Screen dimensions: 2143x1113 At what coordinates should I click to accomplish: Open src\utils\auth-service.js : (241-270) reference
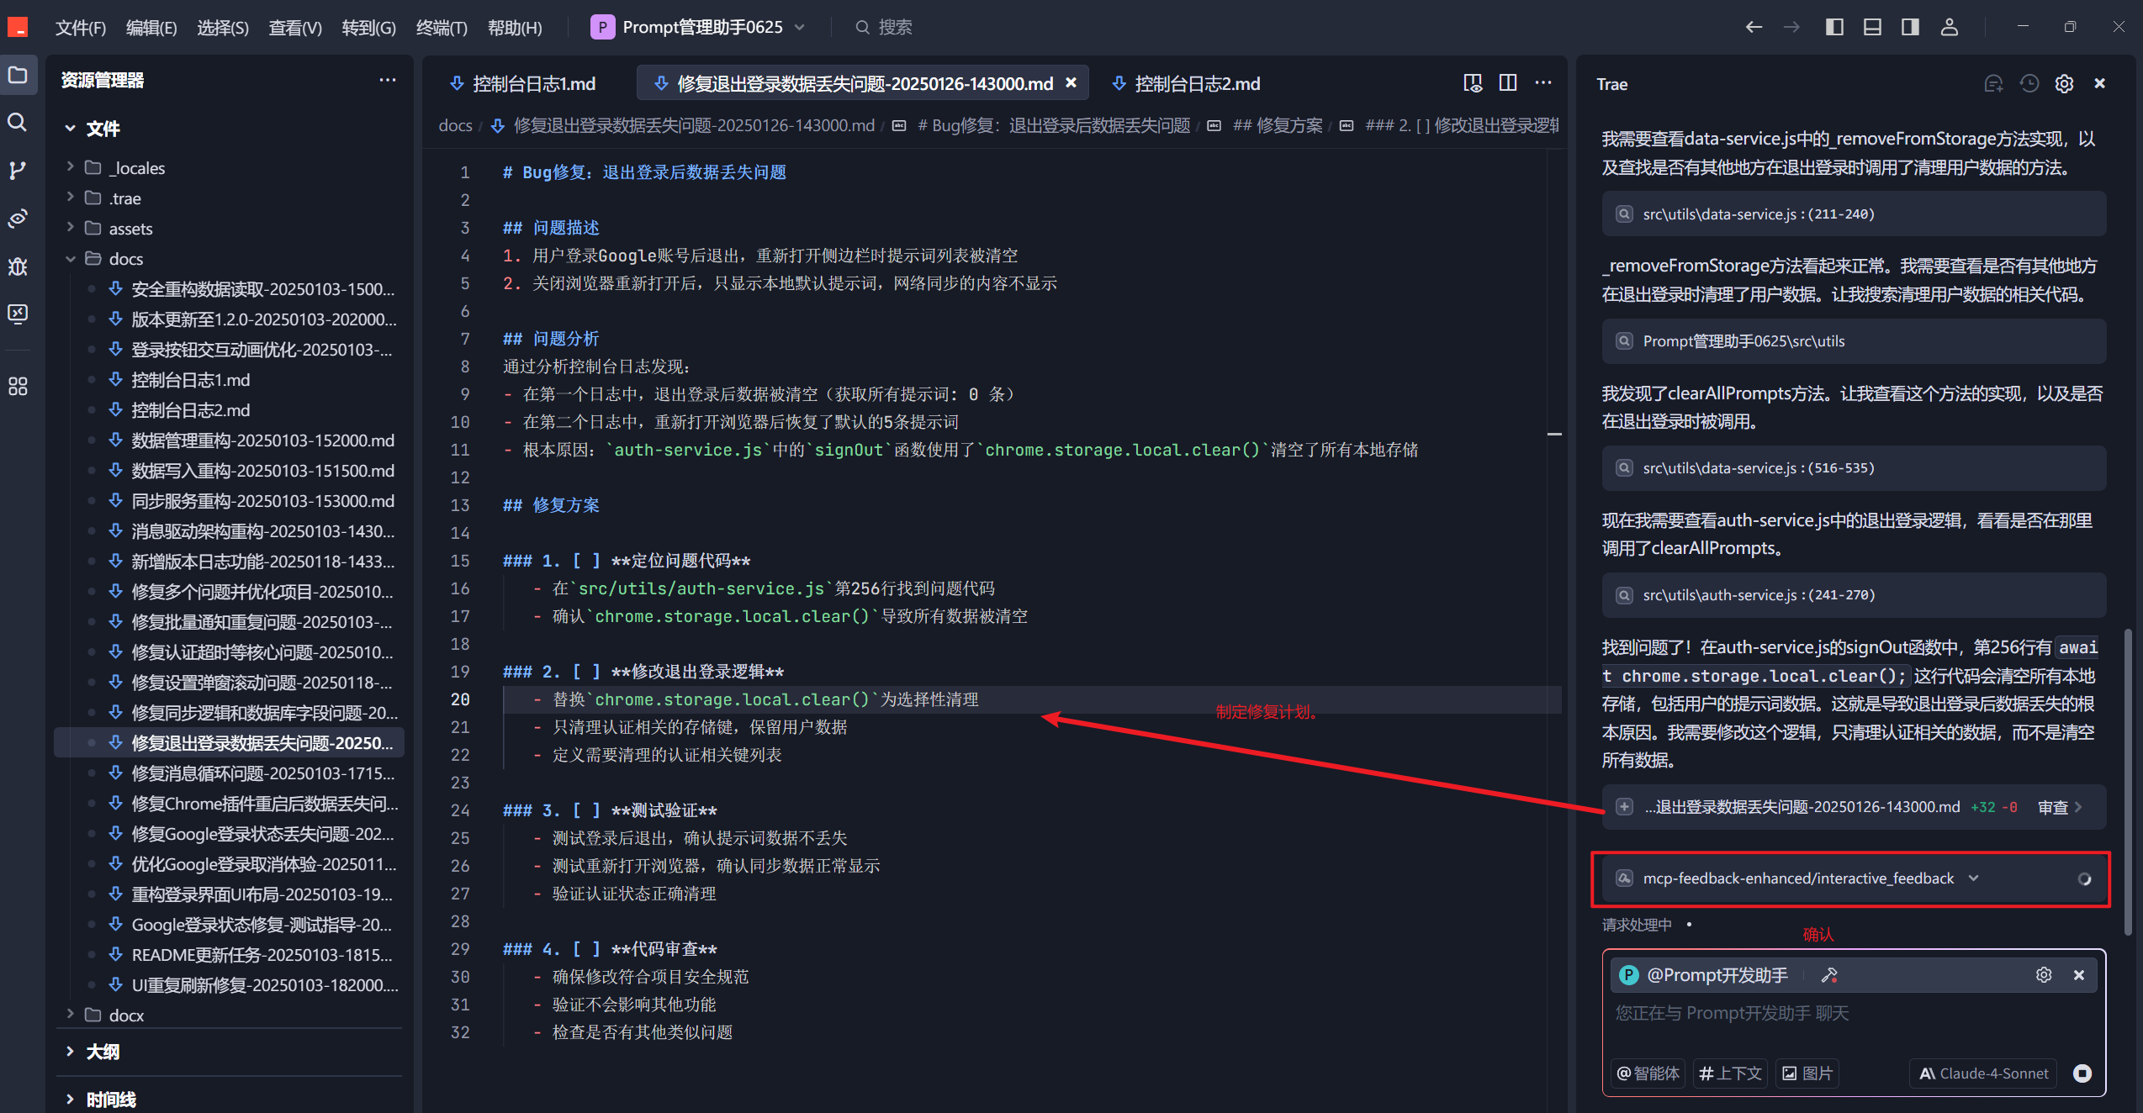tap(1854, 595)
